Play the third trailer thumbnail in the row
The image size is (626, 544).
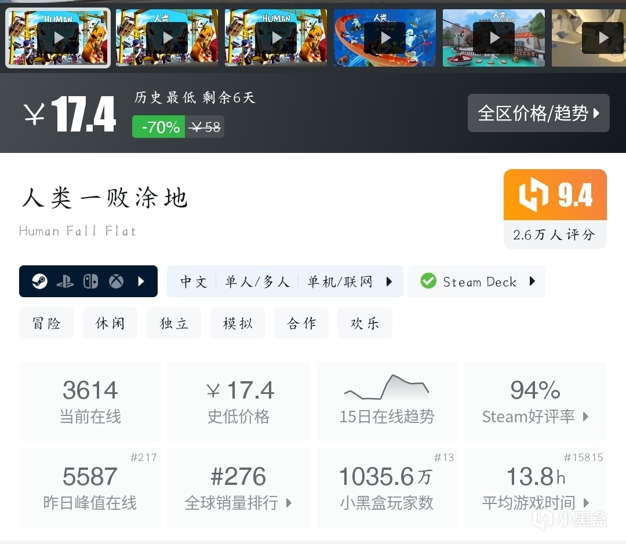276,38
